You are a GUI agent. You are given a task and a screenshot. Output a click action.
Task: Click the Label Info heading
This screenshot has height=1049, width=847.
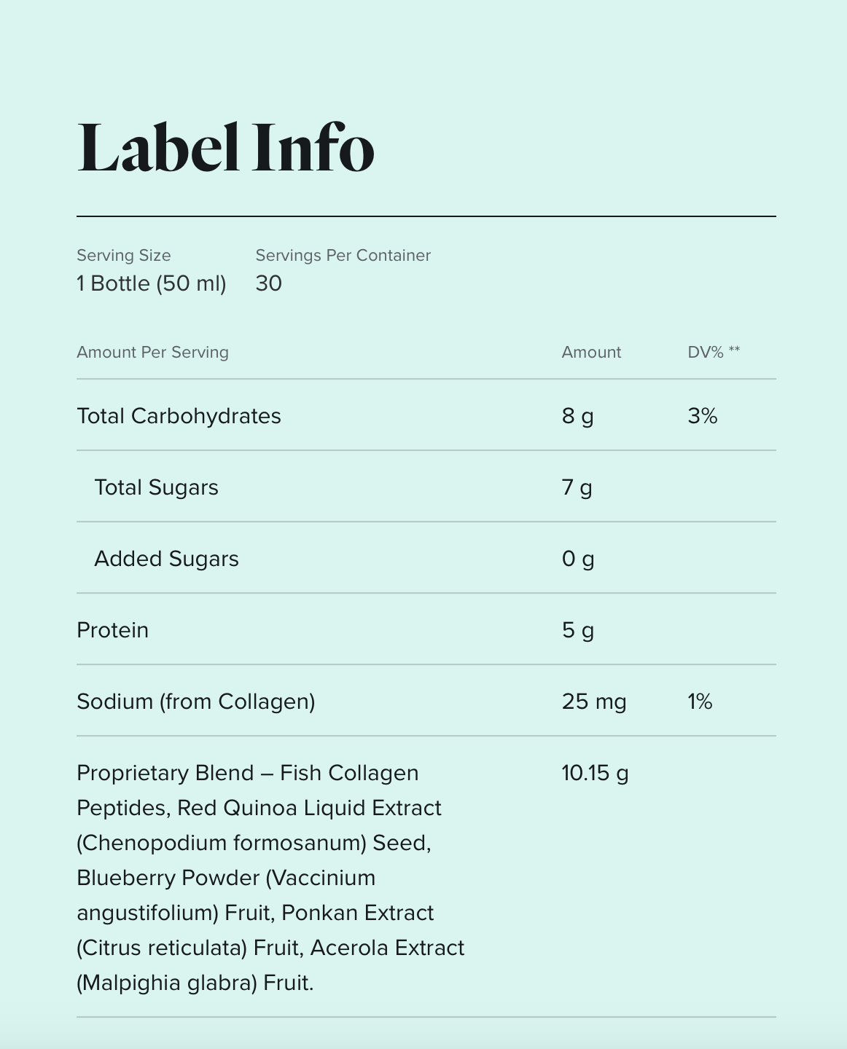click(225, 148)
